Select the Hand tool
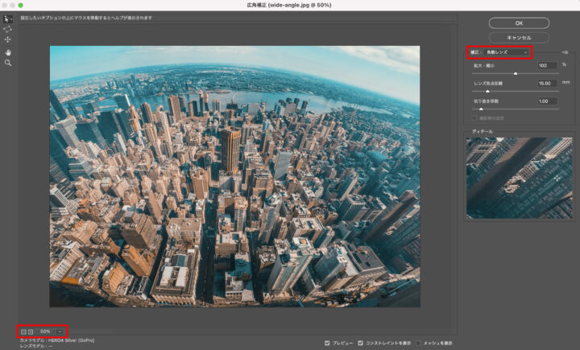580x350 pixels. tap(8, 52)
